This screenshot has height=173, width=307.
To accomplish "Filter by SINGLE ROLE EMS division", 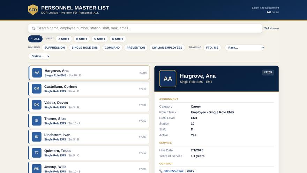I will (x=84, y=48).
